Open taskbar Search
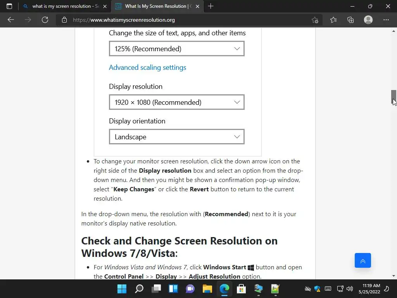This screenshot has height=298, width=397. (139, 289)
